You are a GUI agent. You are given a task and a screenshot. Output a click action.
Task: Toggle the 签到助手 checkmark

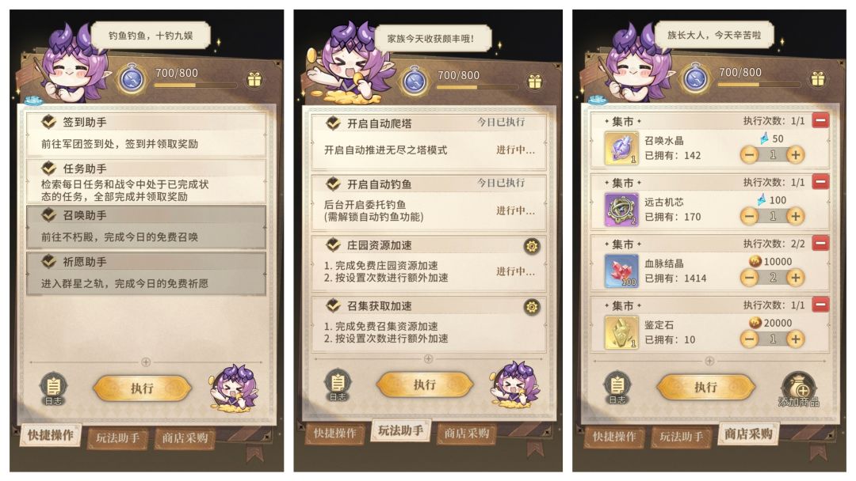click(49, 122)
